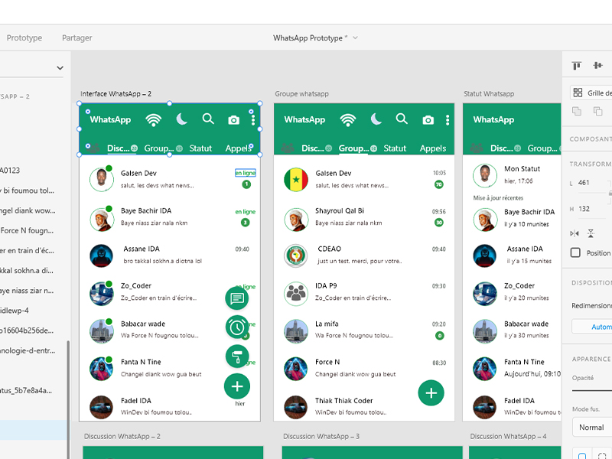Viewport: 612px width, 459px height.
Task: Select the Statut Whatsapp artboard title
Action: pos(489,94)
